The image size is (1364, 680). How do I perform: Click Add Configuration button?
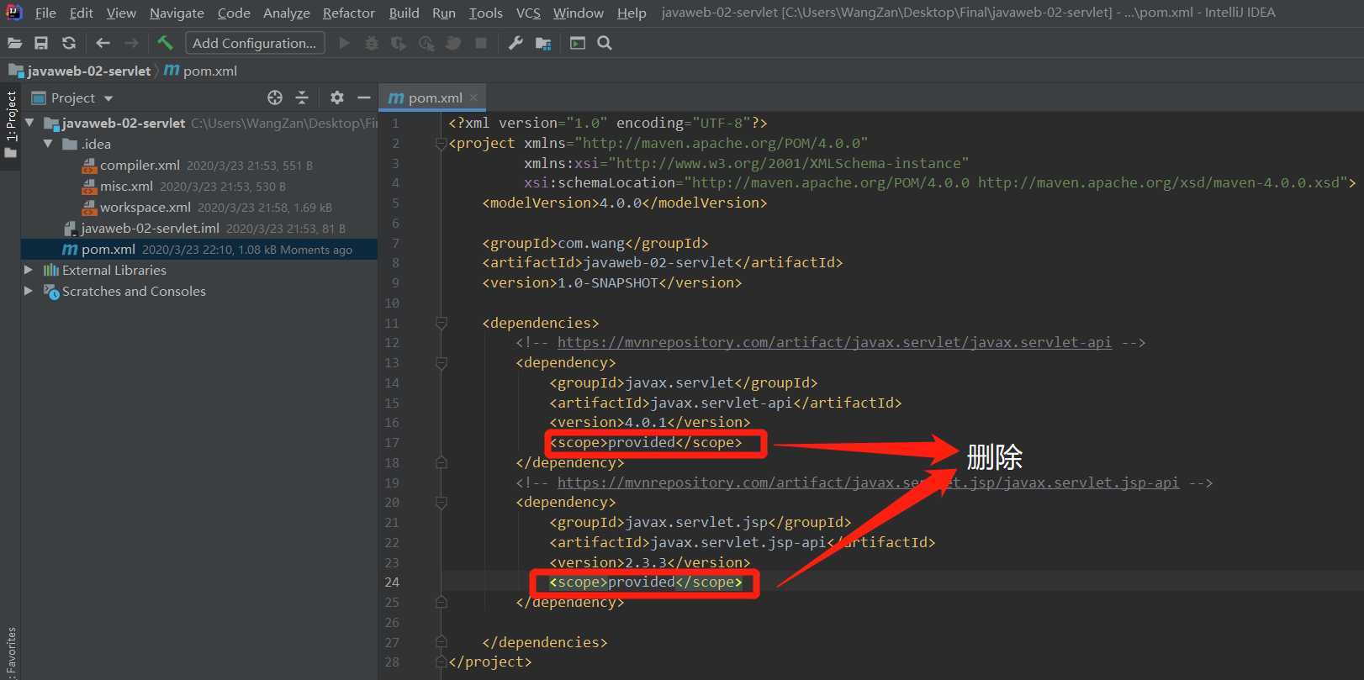click(x=255, y=43)
